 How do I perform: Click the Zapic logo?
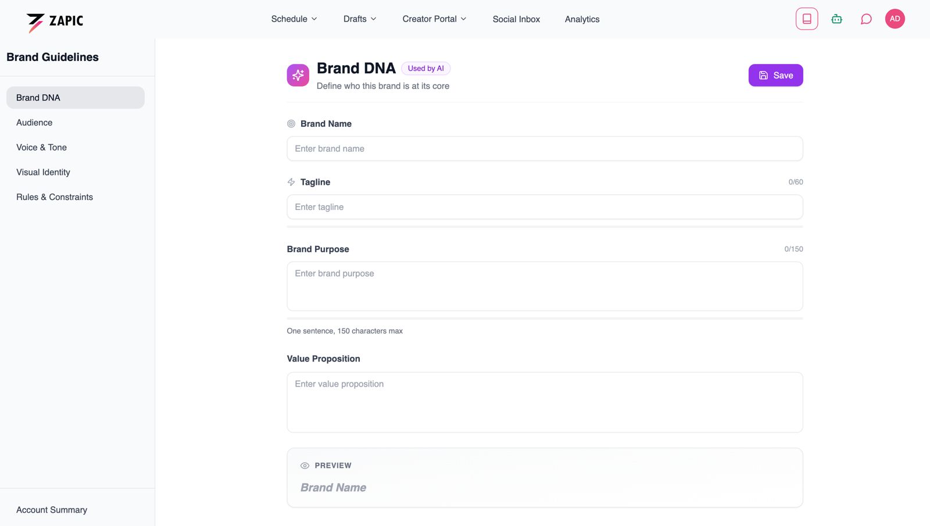(55, 20)
